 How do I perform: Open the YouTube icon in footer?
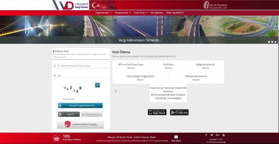[223, 135]
